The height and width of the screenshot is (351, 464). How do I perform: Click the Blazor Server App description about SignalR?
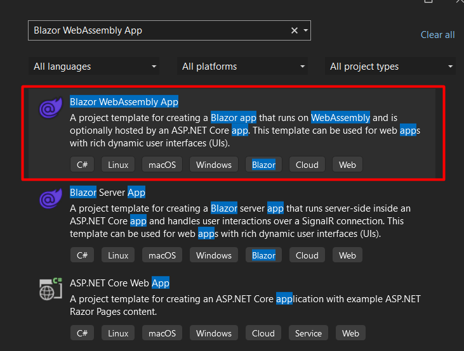tap(241, 221)
